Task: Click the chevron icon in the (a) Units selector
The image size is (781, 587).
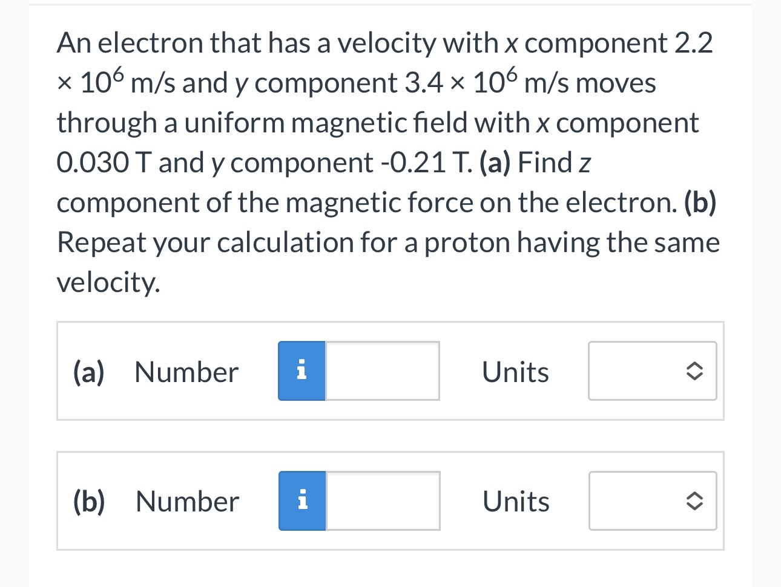Action: (x=694, y=371)
